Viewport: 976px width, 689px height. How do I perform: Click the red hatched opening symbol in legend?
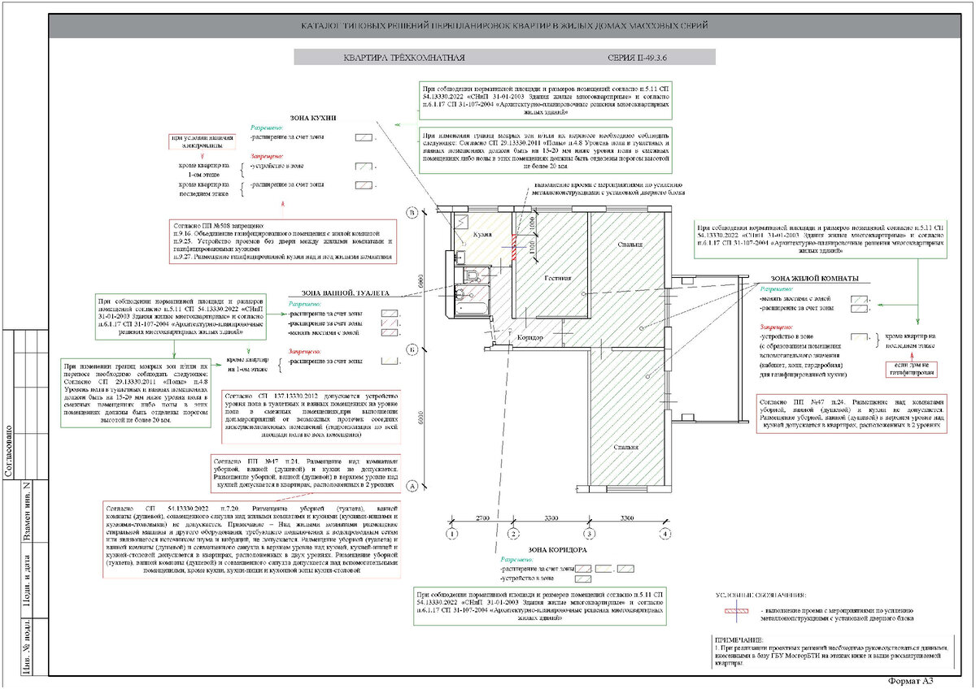point(735,609)
